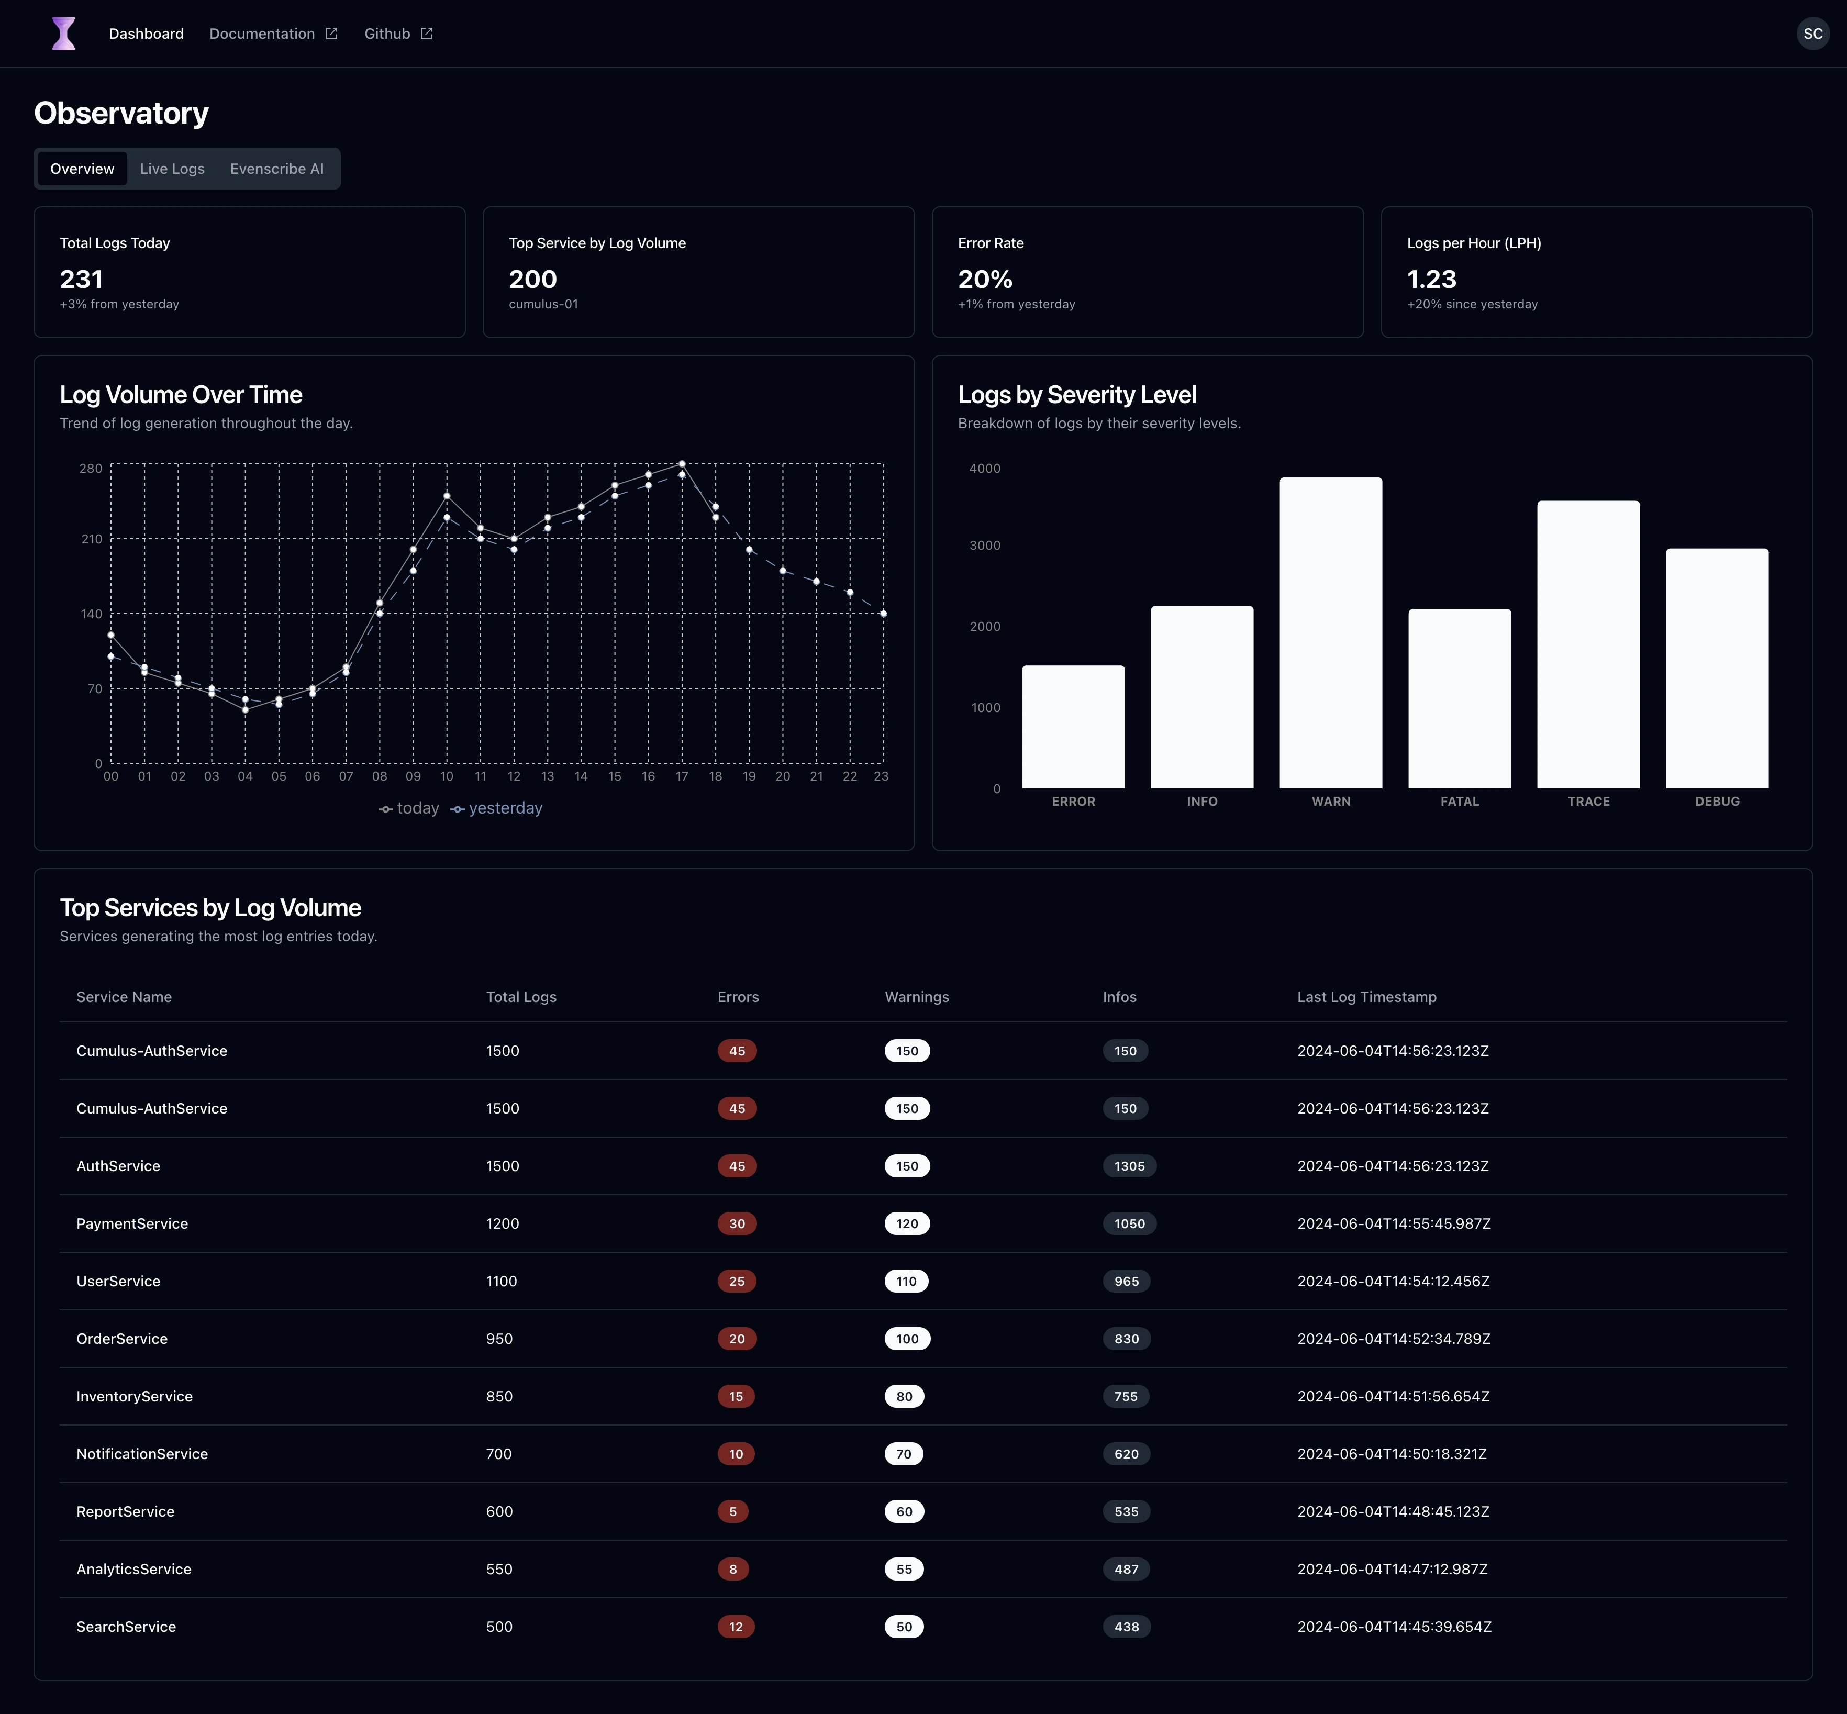Screen dimensions: 1847x1714
Task: Click the Error Rate summary card
Action: click(x=1147, y=272)
